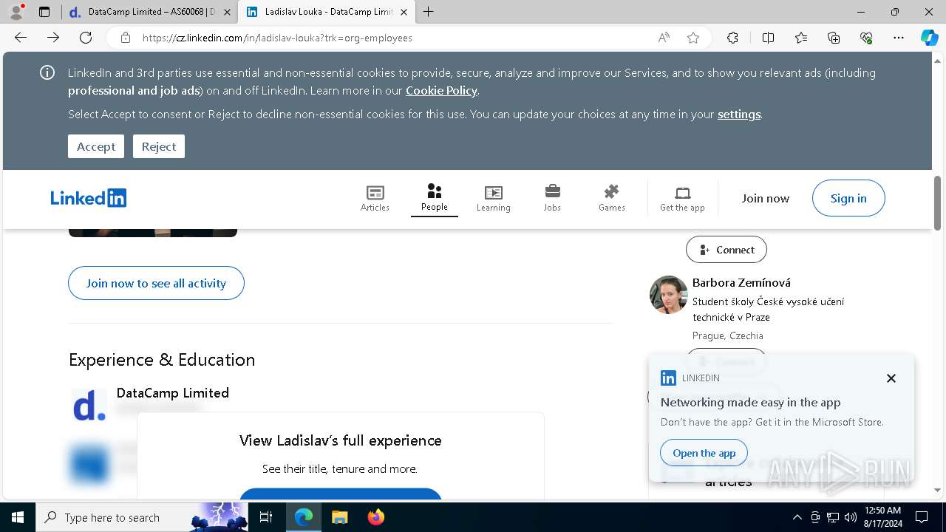Screen dimensions: 946x532
Task: Launch Firefox from the taskbar
Action: coord(376,517)
